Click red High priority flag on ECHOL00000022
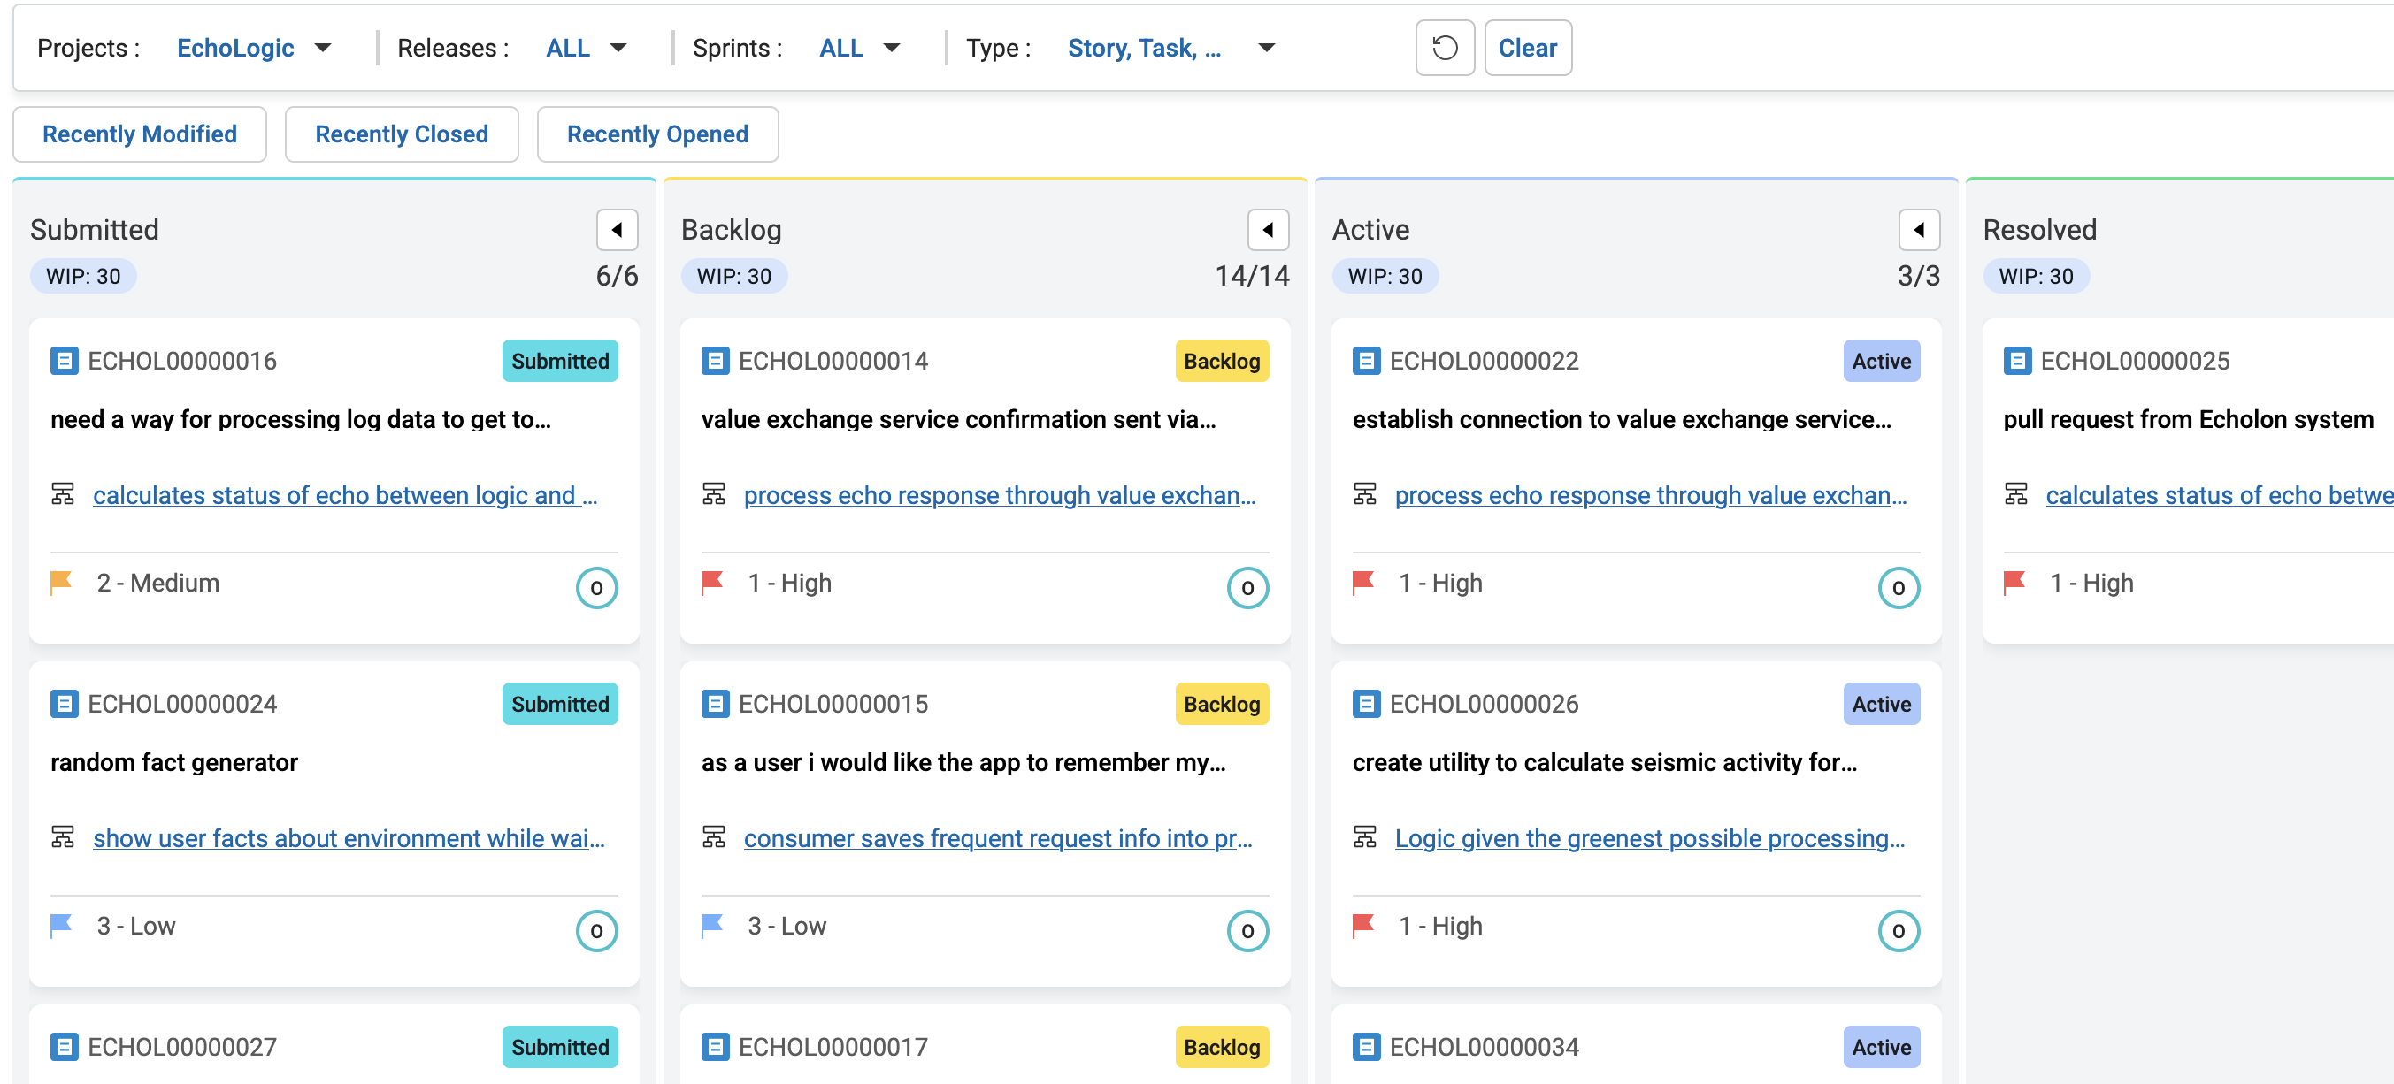The height and width of the screenshot is (1084, 2394). 1363,583
